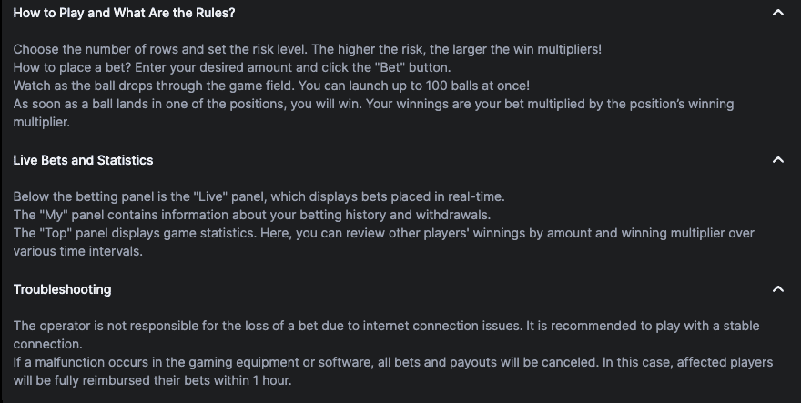Click the "Live Bets and Statistics" heading

click(83, 160)
